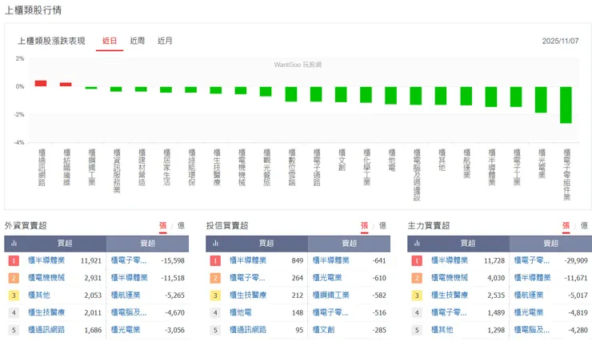The image size is (592, 341).
Task: Click the green 櫃觀光餐旅 chart bar
Action: pyautogui.click(x=266, y=92)
